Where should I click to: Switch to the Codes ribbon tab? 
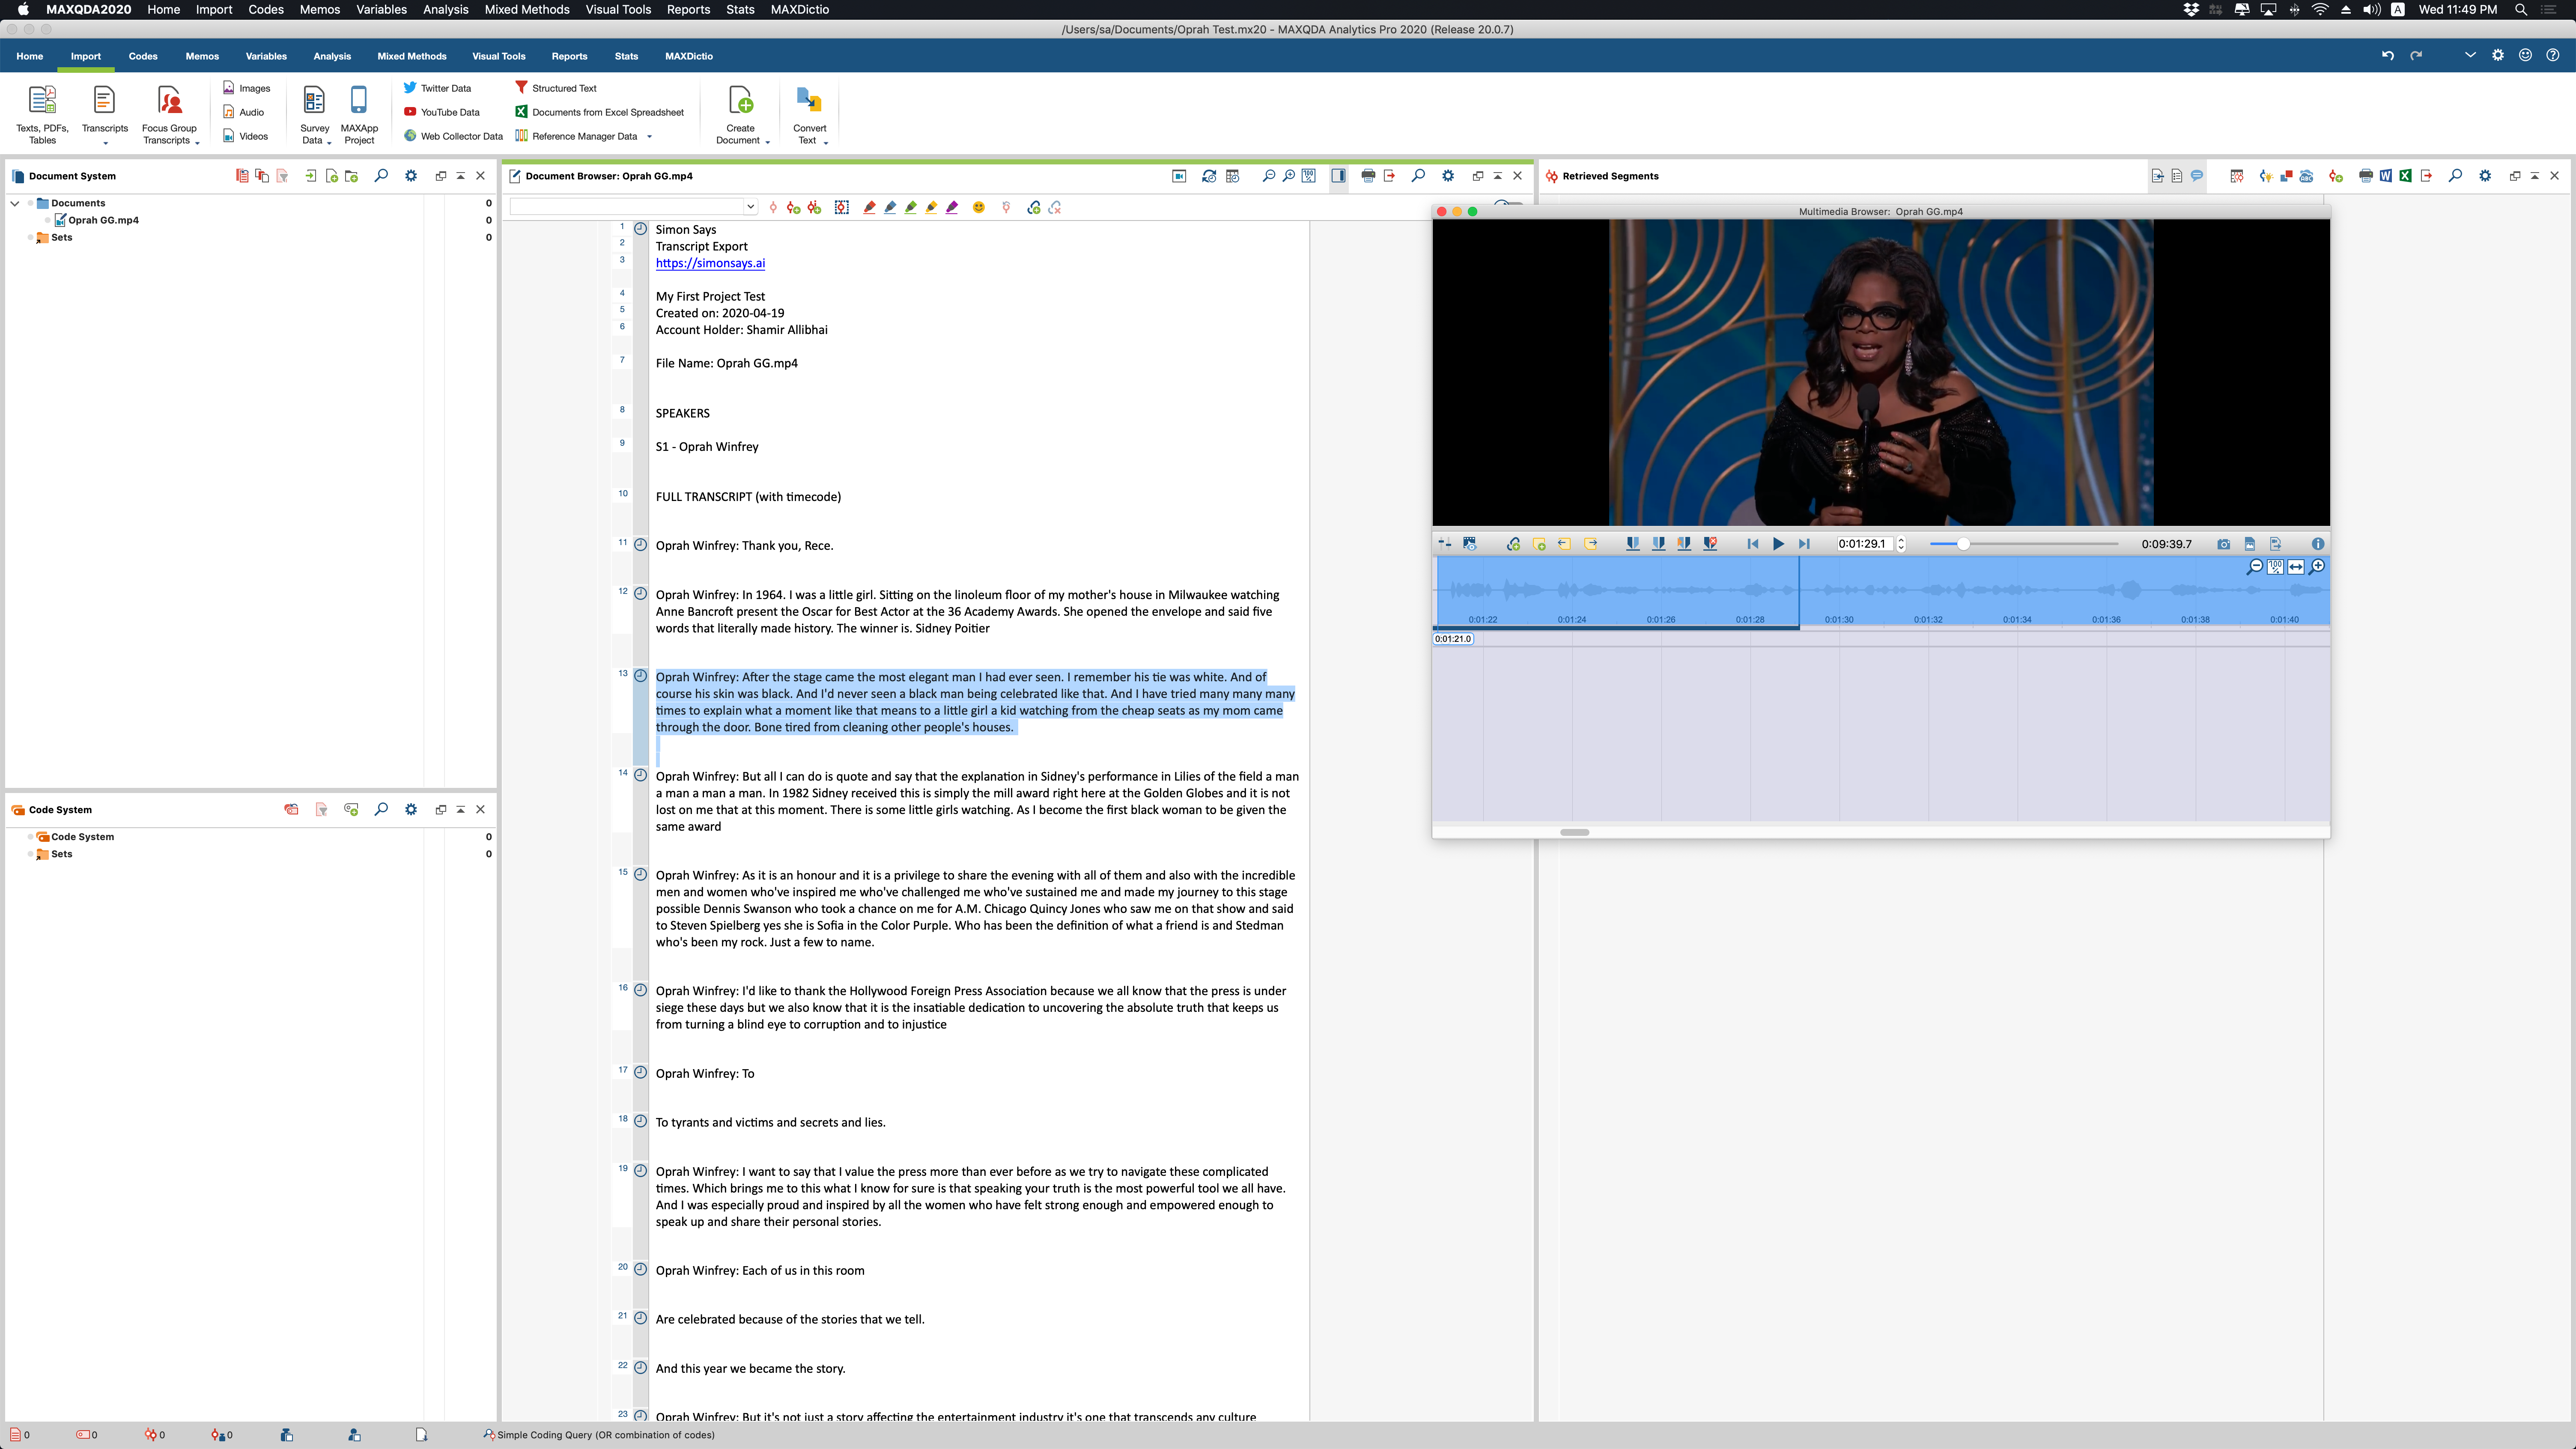[143, 56]
